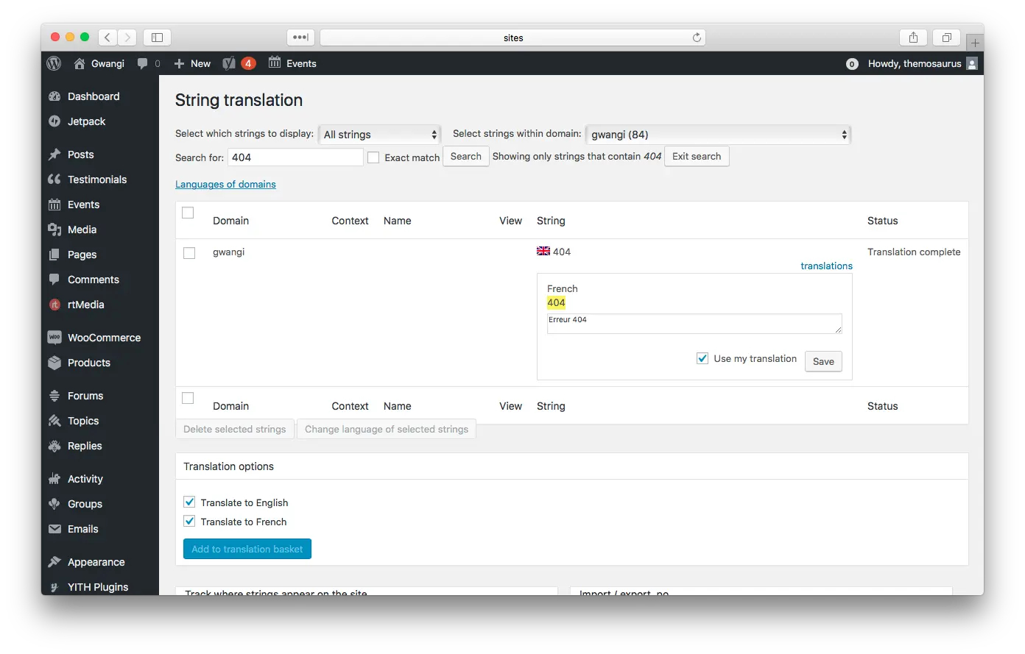
Task: Click the New plus icon
Action: 179,64
